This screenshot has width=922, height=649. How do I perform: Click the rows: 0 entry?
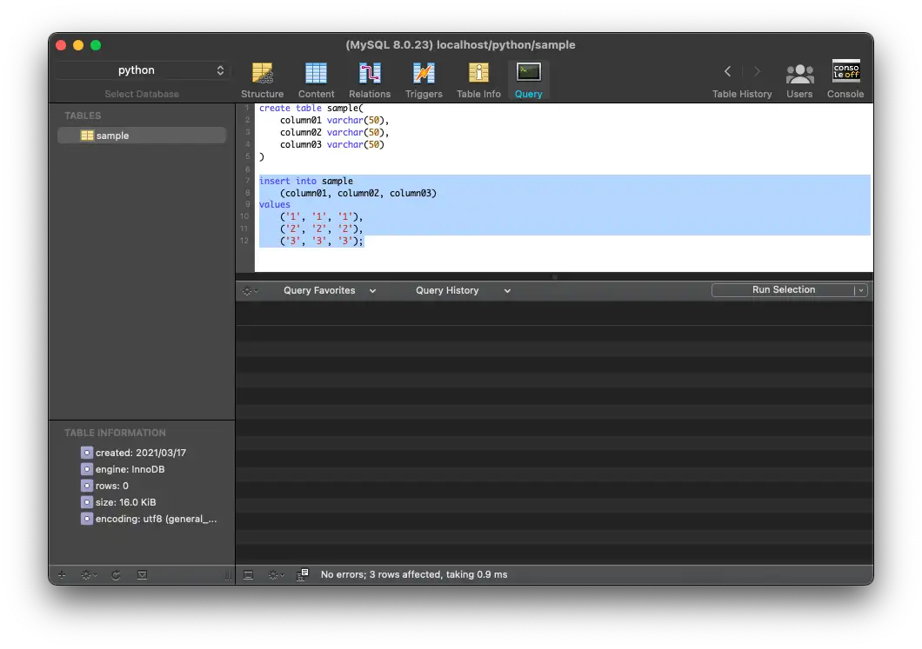click(104, 486)
